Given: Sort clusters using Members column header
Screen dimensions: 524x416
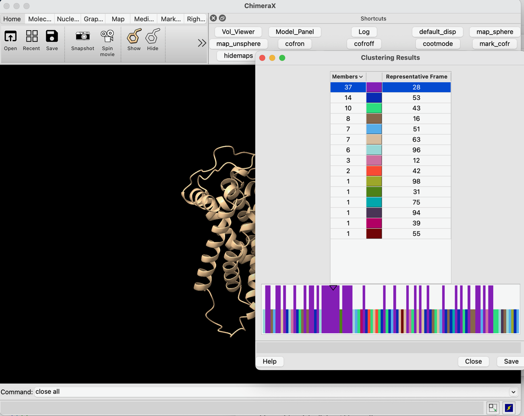Looking at the screenshot, I should (347, 77).
